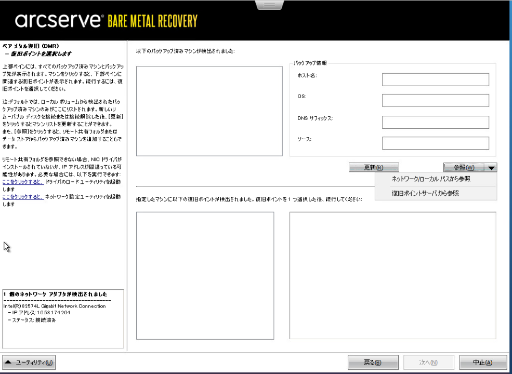Image resolution: width=512 pixels, height=374 pixels.
Task: Click the top-center pull-down handle tab
Action: tap(269, 5)
